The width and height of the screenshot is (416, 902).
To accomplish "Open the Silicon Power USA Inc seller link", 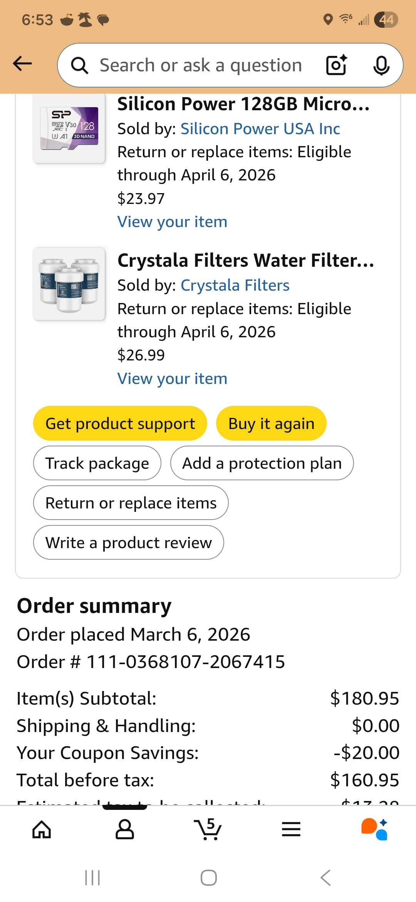I will [260, 129].
